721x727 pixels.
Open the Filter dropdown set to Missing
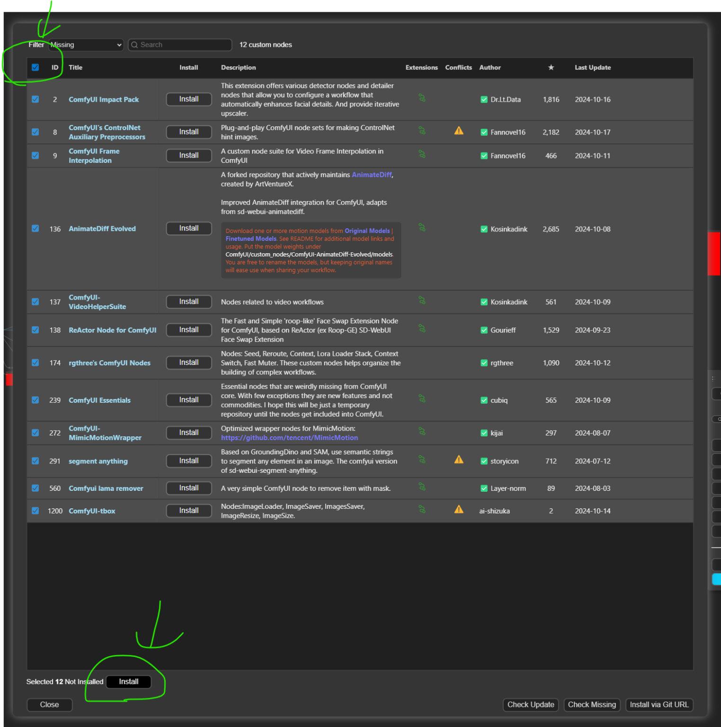pyautogui.click(x=85, y=44)
